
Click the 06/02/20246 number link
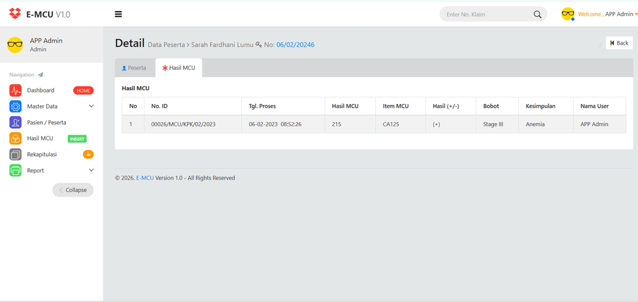[295, 45]
